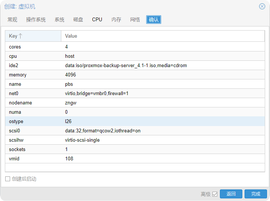Click the Value column header
The width and height of the screenshot is (270, 201).
tap(163, 36)
